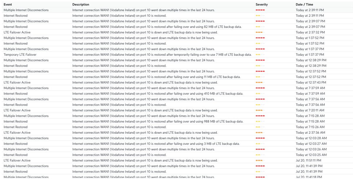
Task: Open the description mentioning 82 MB of LTE backup data
Action: coord(157,27)
